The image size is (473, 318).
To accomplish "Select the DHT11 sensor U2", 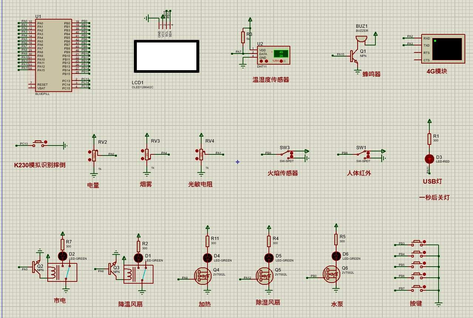I will coord(274,55).
